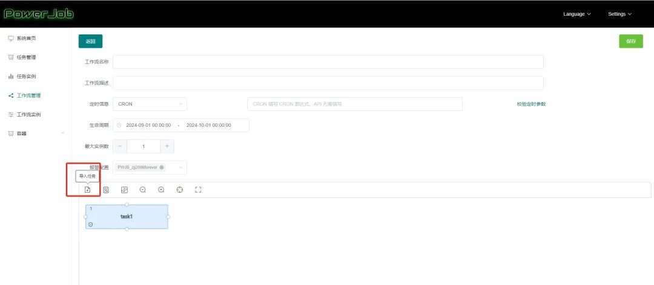Viewport: 654px width, 285px height.
Task: Increase 最大实例数 with plus button
Action: click(x=167, y=146)
